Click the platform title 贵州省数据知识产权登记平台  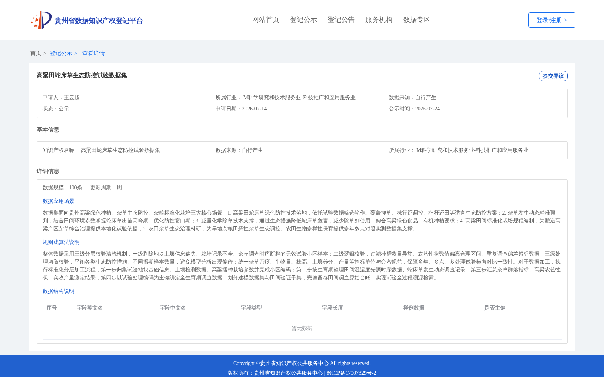tap(99, 21)
